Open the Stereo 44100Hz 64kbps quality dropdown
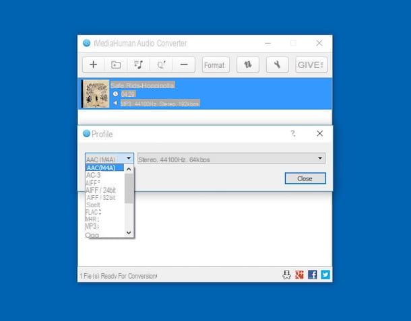 pos(231,159)
